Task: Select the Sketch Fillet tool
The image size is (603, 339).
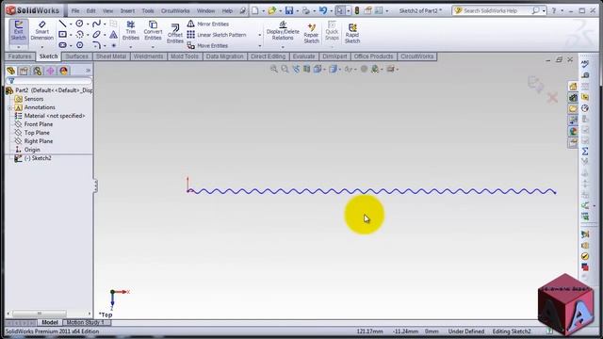Action: (x=96, y=45)
